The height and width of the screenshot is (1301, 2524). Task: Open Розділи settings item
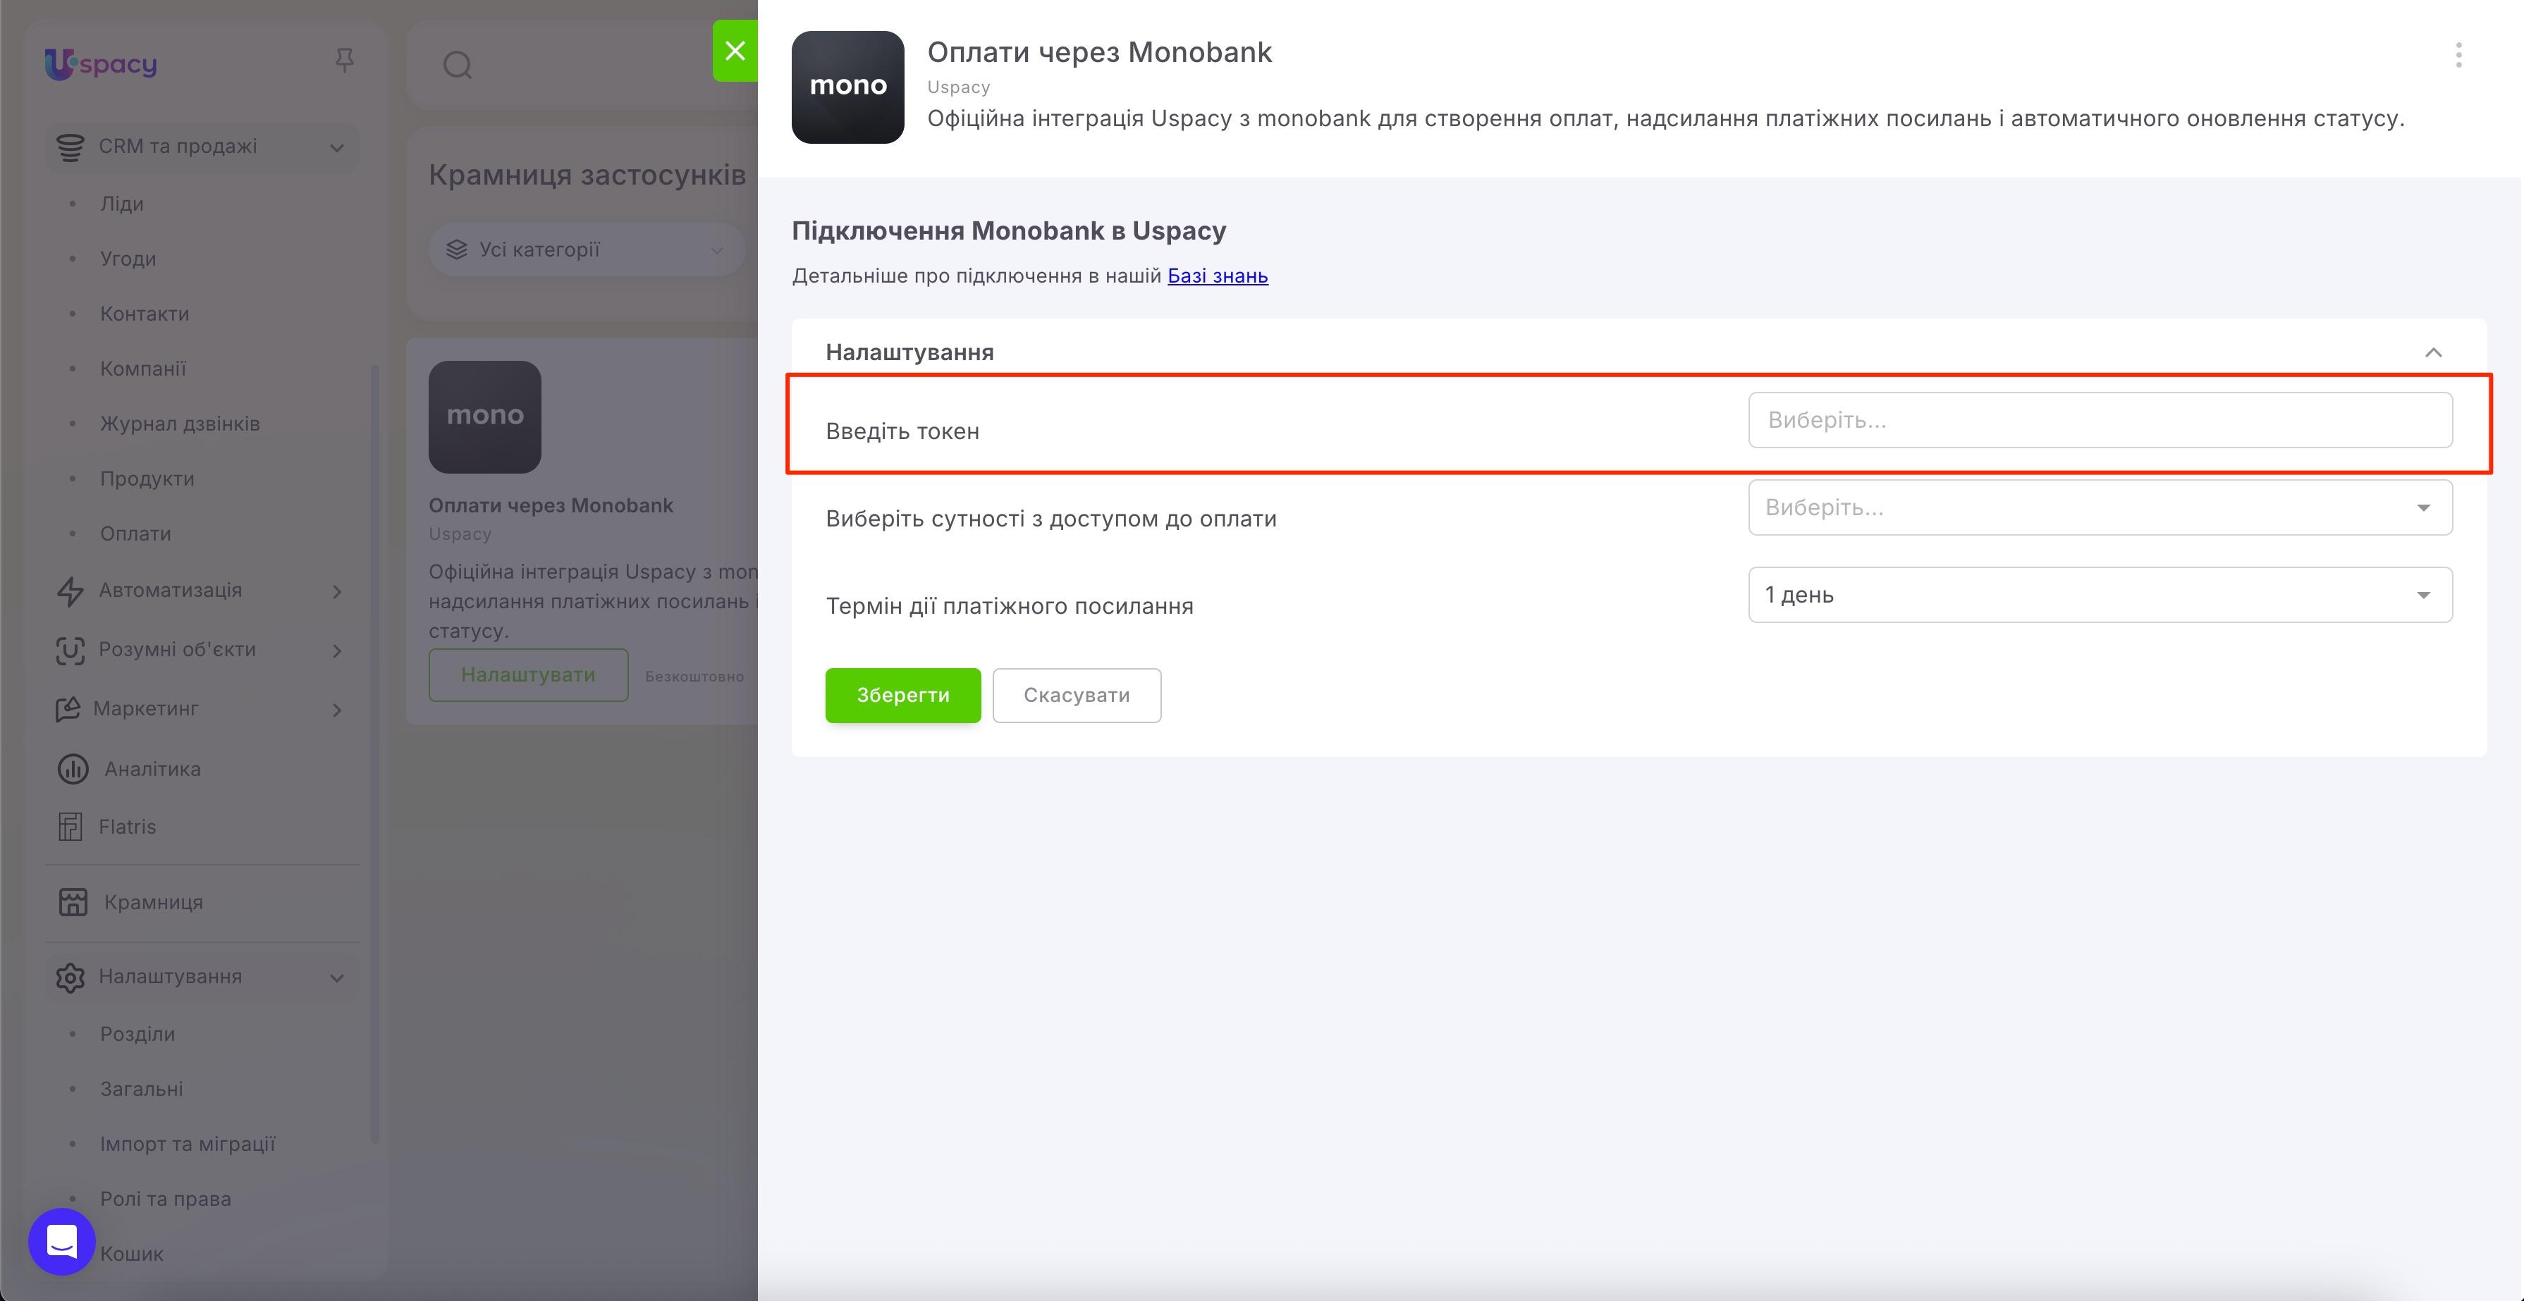(137, 1034)
